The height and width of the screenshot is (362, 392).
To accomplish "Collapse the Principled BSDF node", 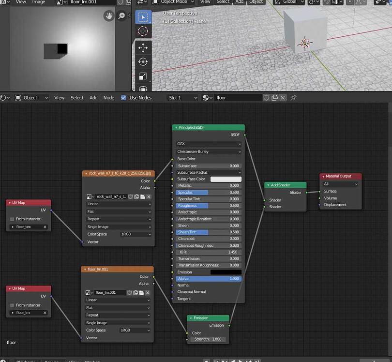I will pyautogui.click(x=176, y=127).
